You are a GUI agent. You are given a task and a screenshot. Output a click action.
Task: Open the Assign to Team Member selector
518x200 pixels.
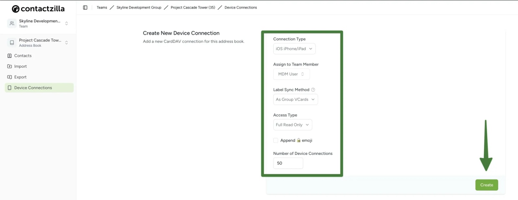[291, 74]
